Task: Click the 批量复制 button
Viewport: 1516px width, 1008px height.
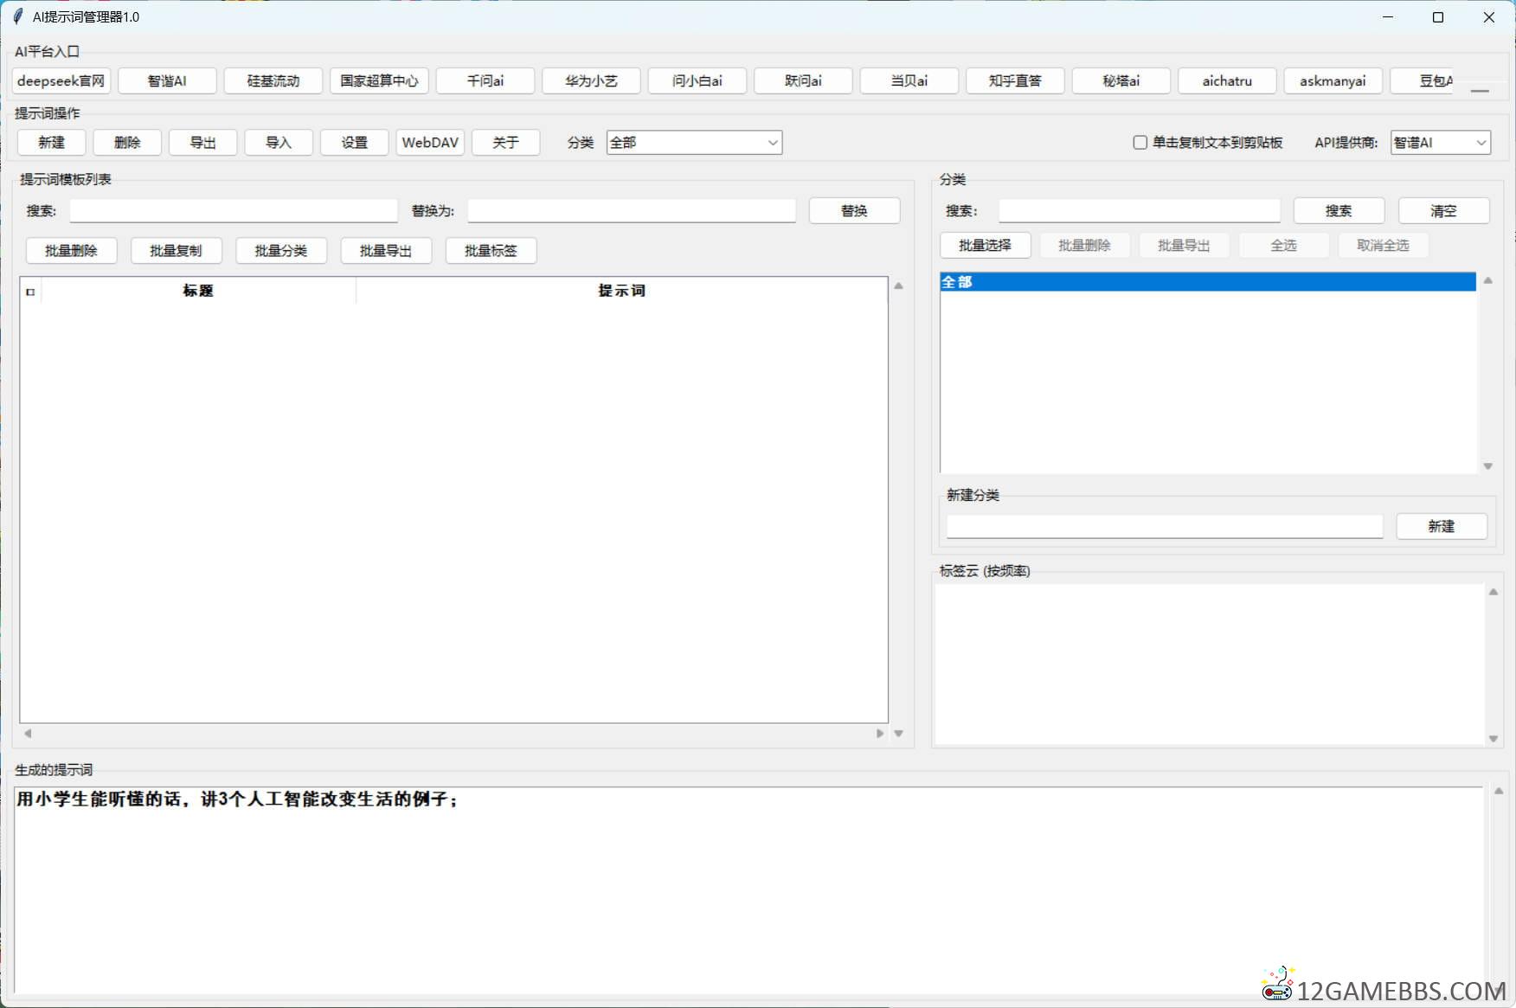Action: [x=177, y=250]
